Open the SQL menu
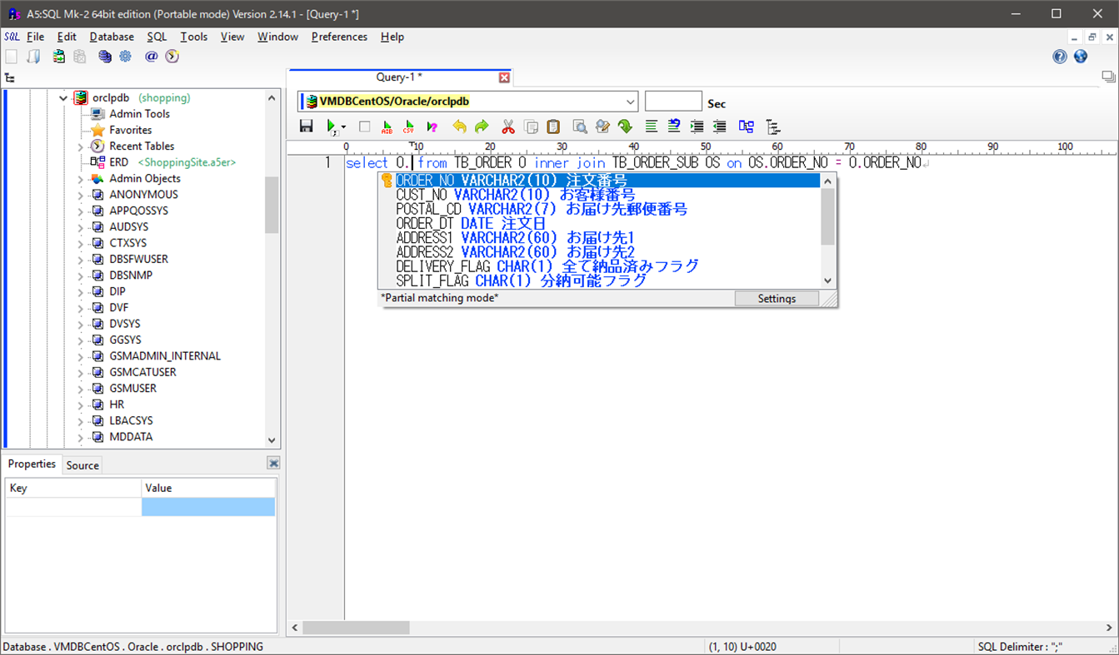The image size is (1119, 655). (x=157, y=37)
